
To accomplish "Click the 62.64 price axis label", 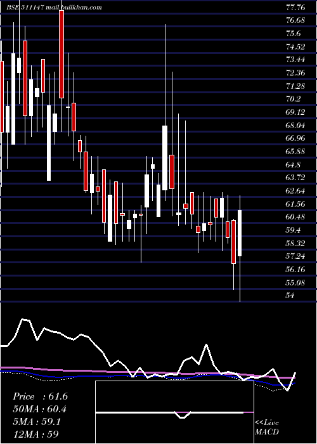I will (295, 190).
